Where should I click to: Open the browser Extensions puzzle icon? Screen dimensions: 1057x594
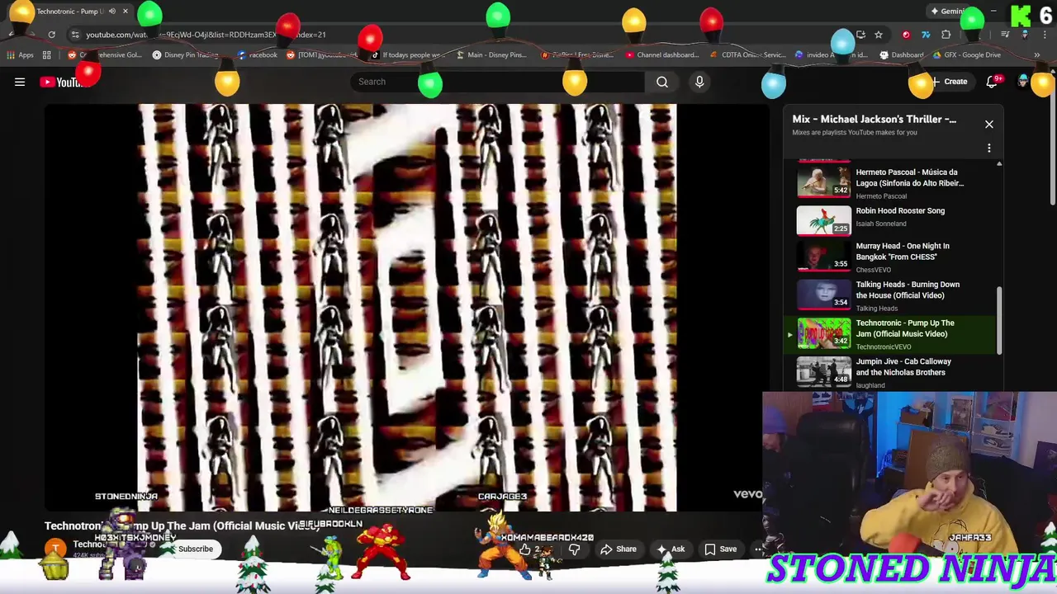coord(946,35)
